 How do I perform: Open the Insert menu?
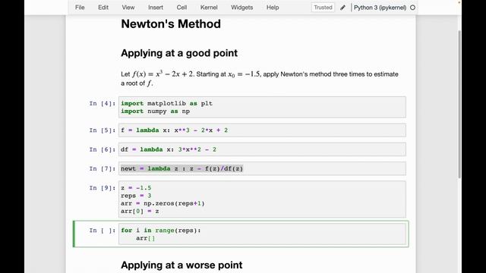click(156, 8)
